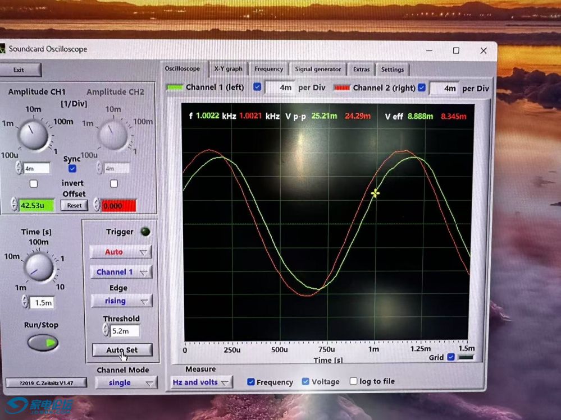Open the trigger mode Auto dropdown
Image resolution: width=561 pixels, height=420 pixels.
tap(121, 252)
